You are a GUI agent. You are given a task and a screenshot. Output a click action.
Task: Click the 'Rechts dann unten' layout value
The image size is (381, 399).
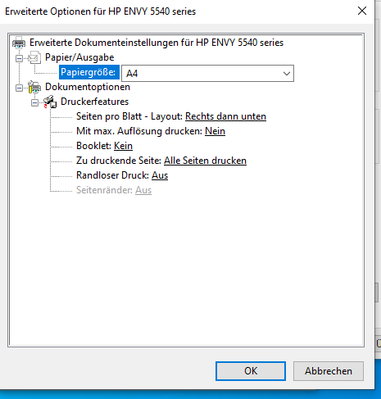tap(225, 116)
